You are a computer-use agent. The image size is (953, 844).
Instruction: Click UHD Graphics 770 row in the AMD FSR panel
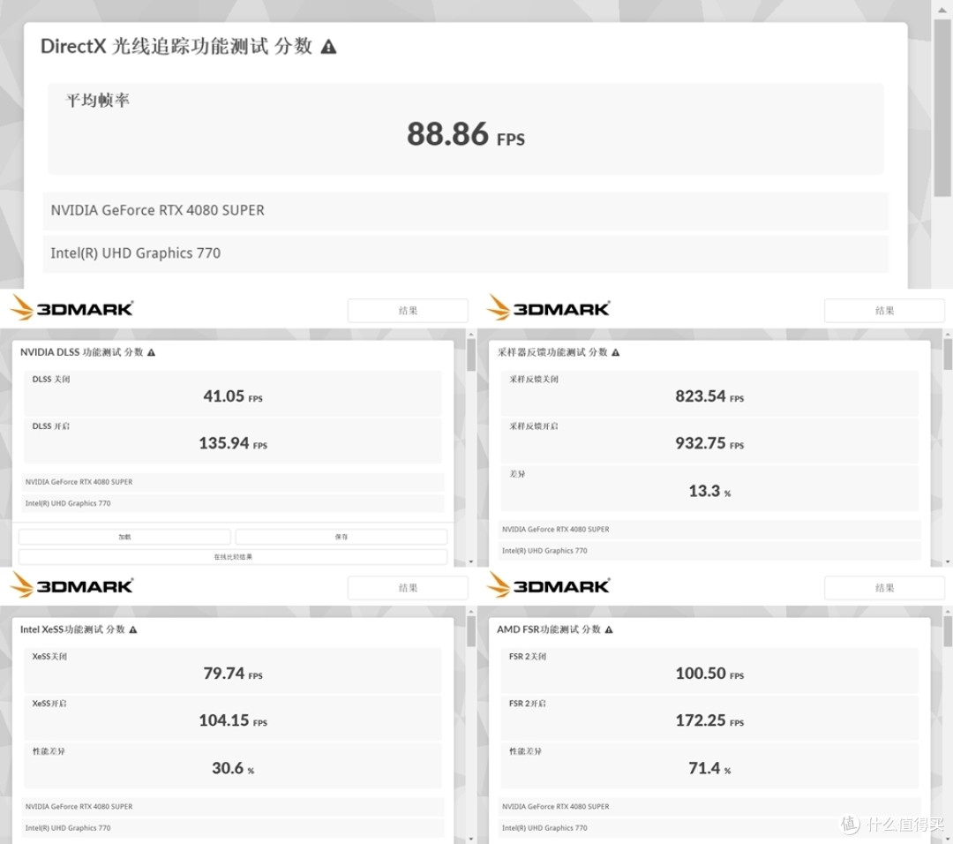pyautogui.click(x=709, y=828)
